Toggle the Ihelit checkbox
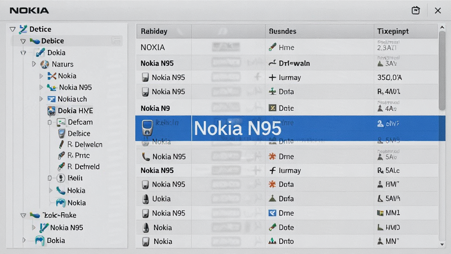This screenshot has height=254, width=451. click(50, 178)
